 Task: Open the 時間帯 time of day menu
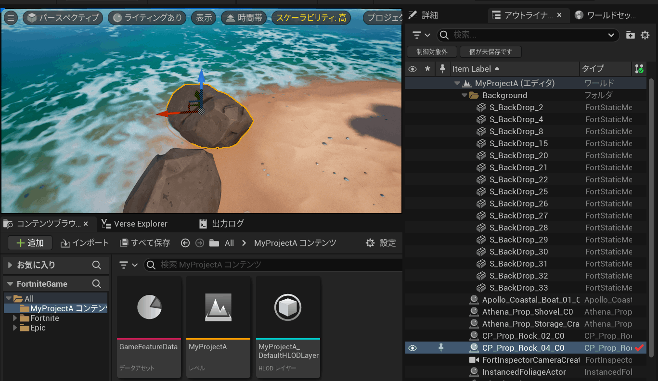(244, 18)
